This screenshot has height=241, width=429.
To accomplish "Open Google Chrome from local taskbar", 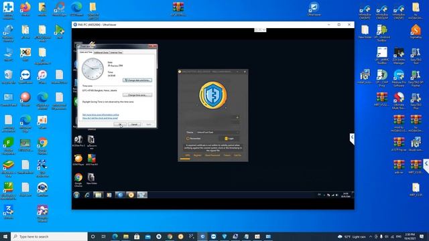I will coord(170,236).
